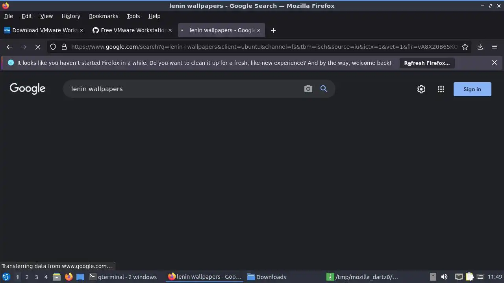This screenshot has height=283, width=504.
Task: Open the View menu
Action: 46,16
